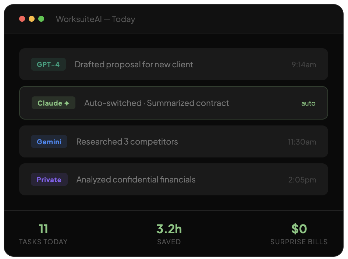Click the 2:05pm timestamp
The width and height of the screenshot is (348, 259).
(302, 180)
